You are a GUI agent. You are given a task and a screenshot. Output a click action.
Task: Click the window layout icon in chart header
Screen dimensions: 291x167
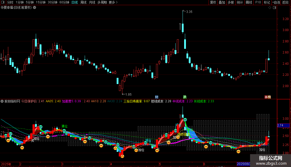coord(275,8)
